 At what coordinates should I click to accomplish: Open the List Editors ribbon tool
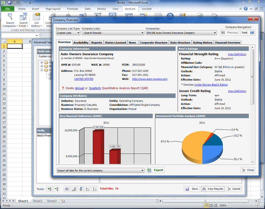(x=36, y=20)
